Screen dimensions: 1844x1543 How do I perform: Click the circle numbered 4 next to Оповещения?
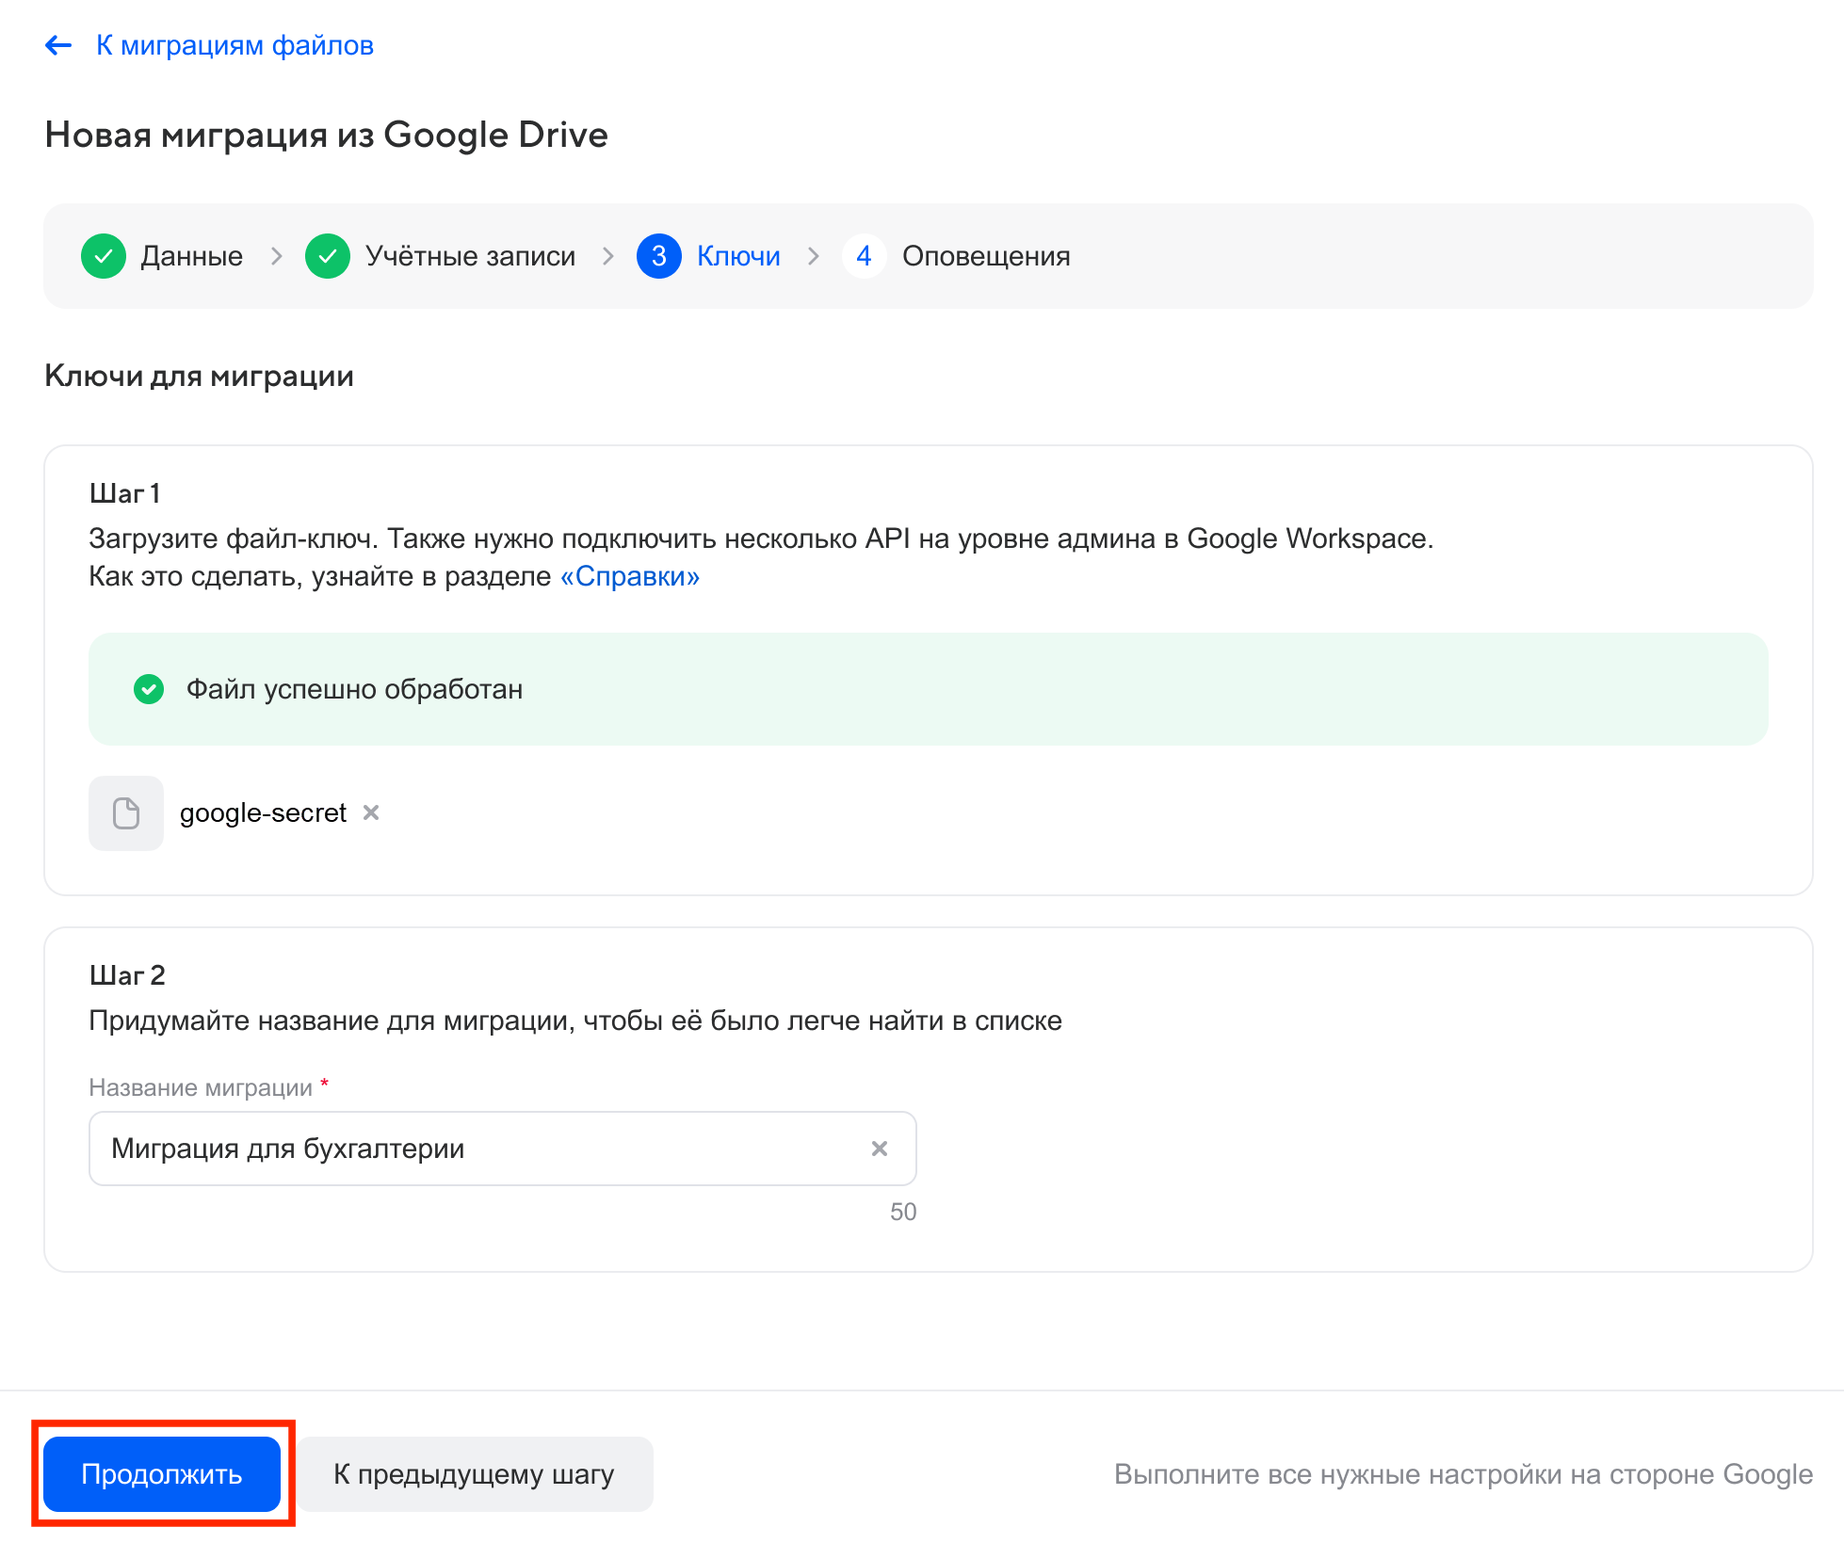point(864,255)
